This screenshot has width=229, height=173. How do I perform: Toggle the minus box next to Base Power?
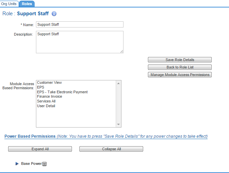(44, 164)
